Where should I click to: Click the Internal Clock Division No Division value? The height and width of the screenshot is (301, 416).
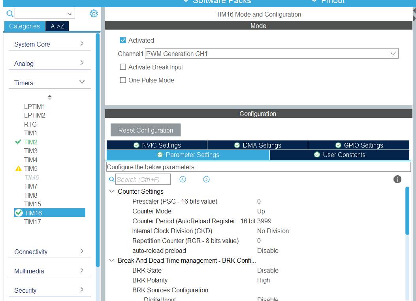tap(273, 231)
